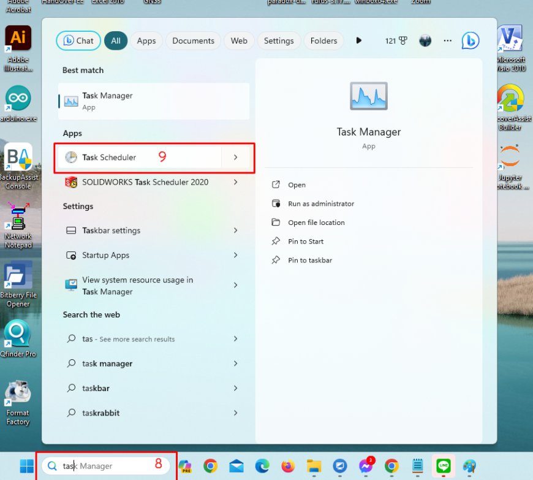The width and height of the screenshot is (533, 480).
Task: Open the 121 rewards points badge
Action: coord(396,41)
